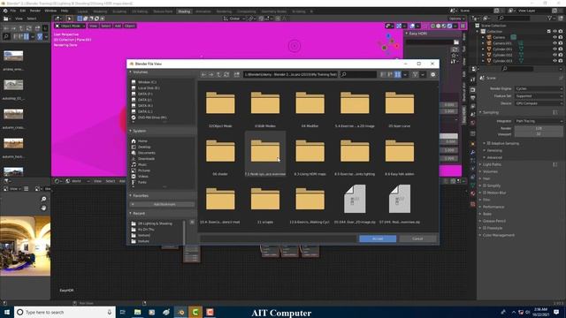This screenshot has width=566, height=318.
Task: Click the File View search field
Action: (358, 74)
